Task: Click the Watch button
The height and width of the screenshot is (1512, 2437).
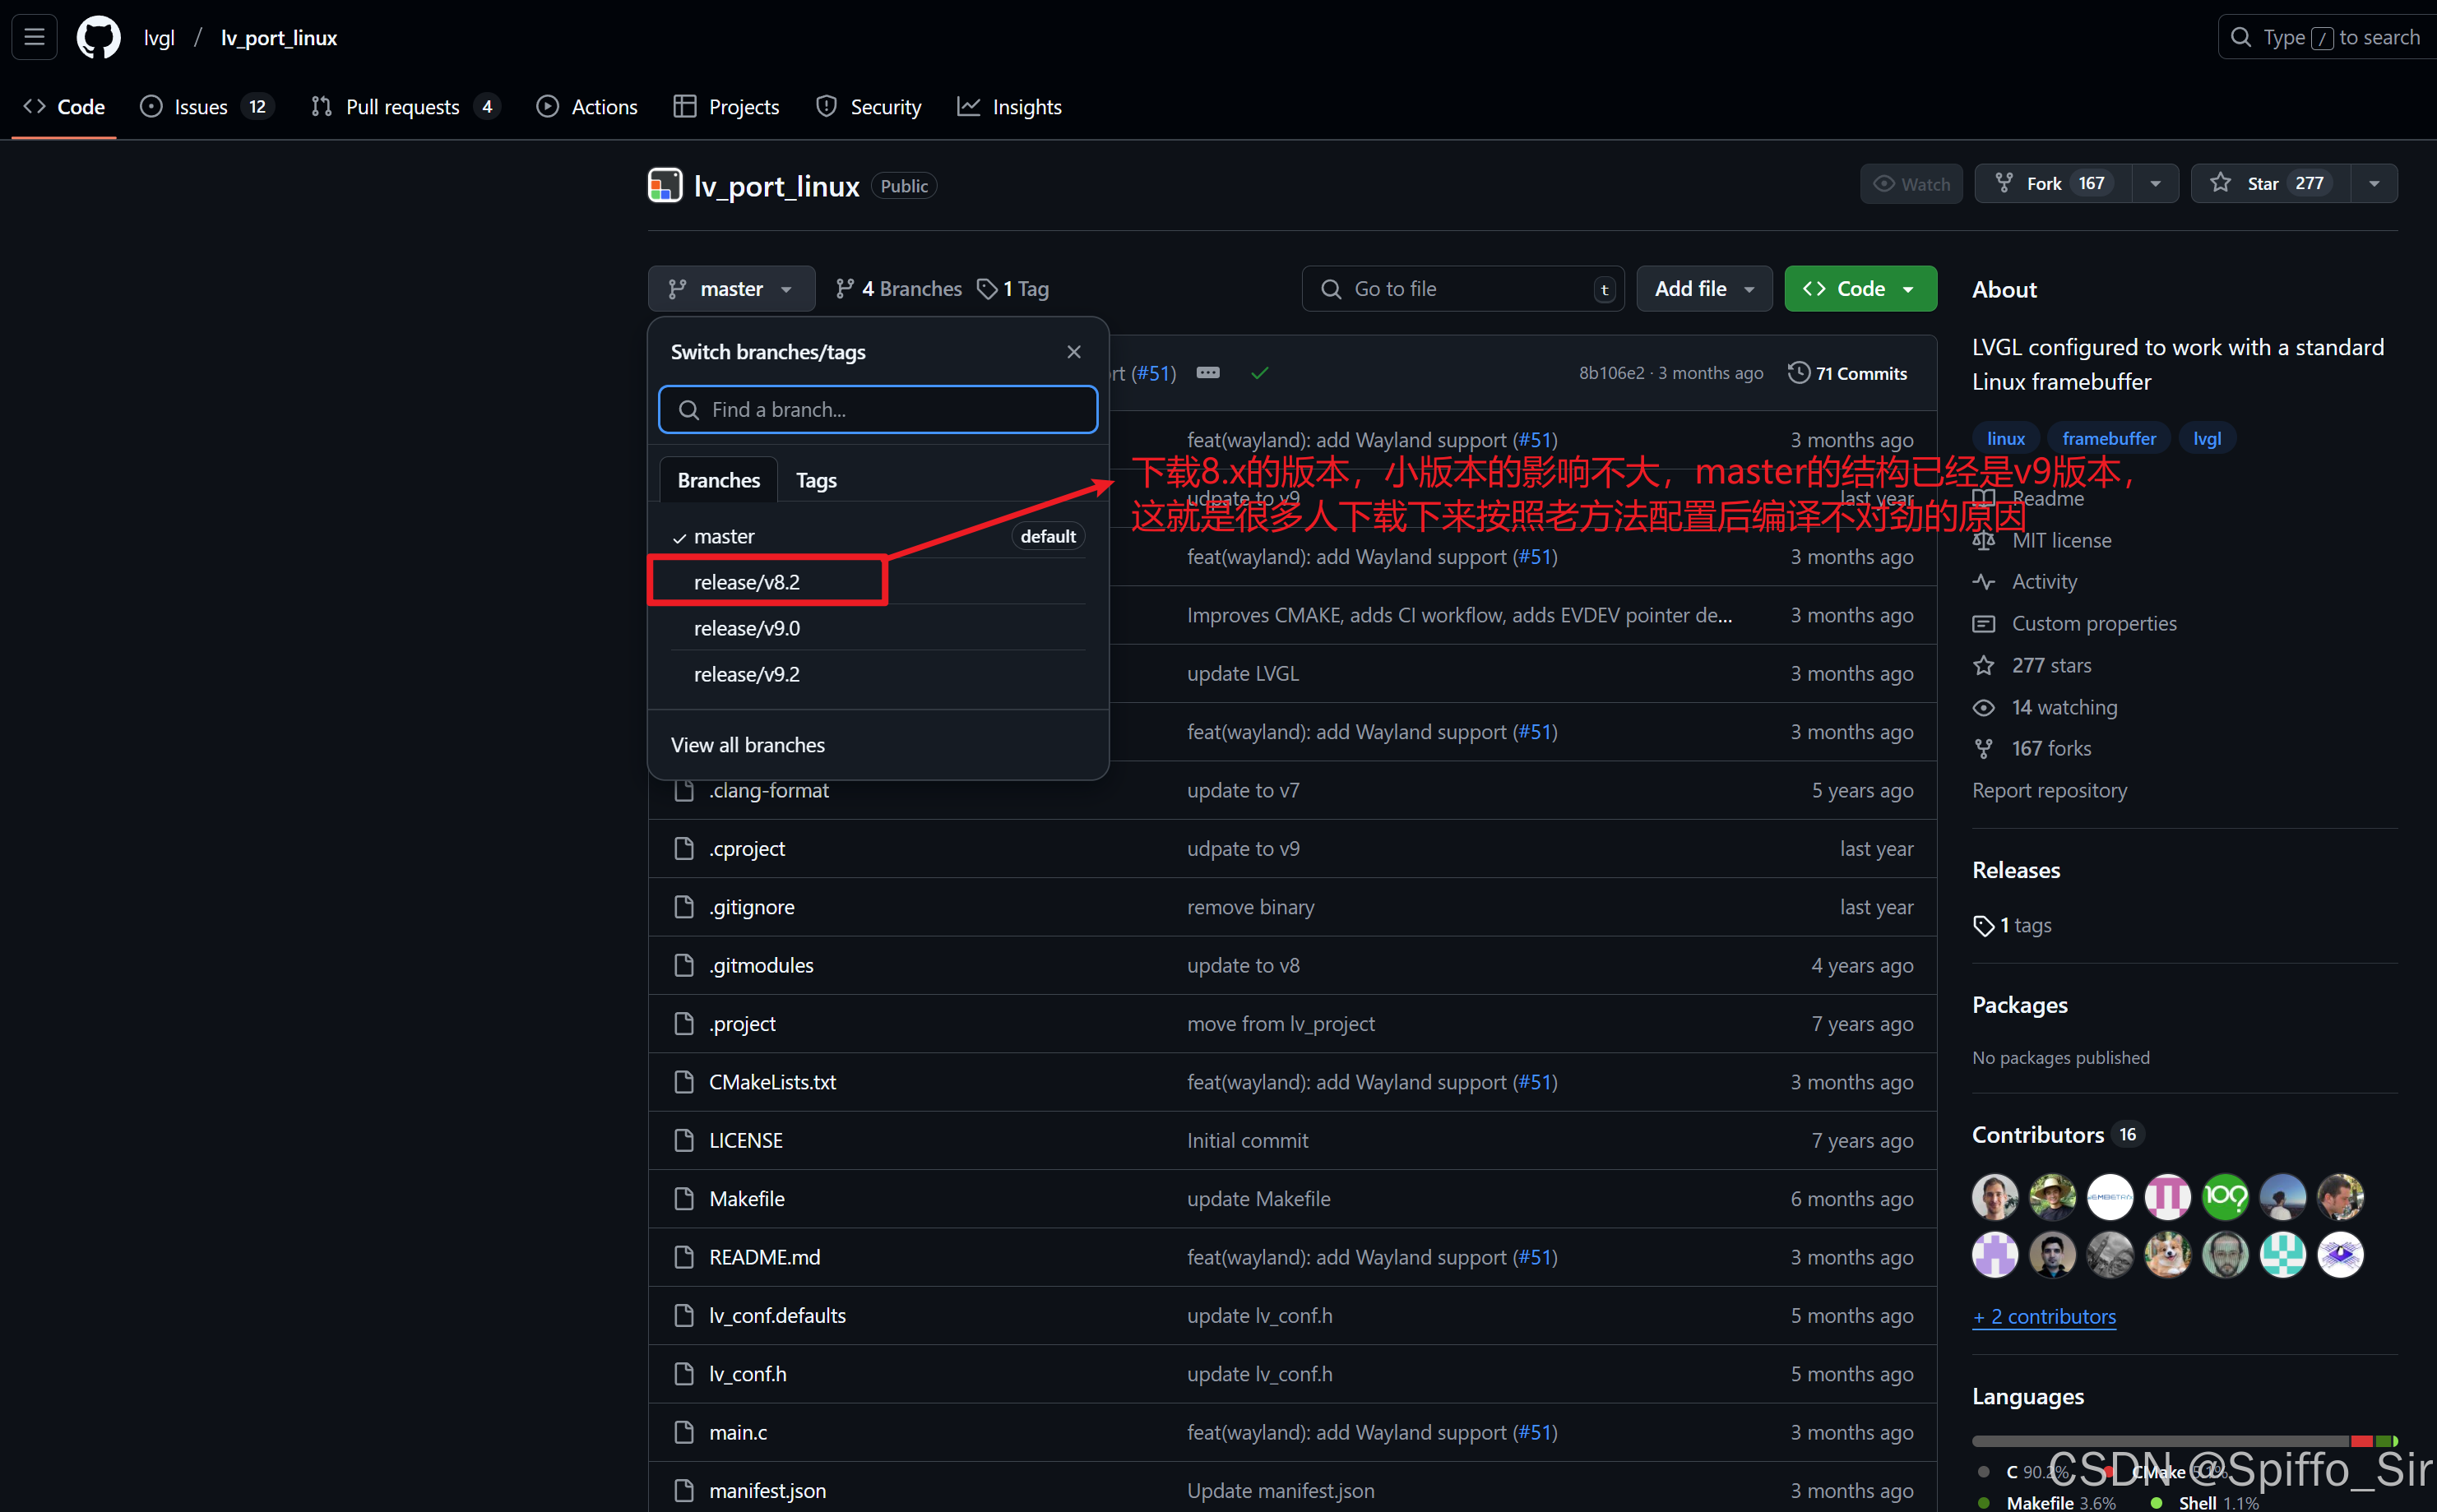Action: click(x=1911, y=183)
